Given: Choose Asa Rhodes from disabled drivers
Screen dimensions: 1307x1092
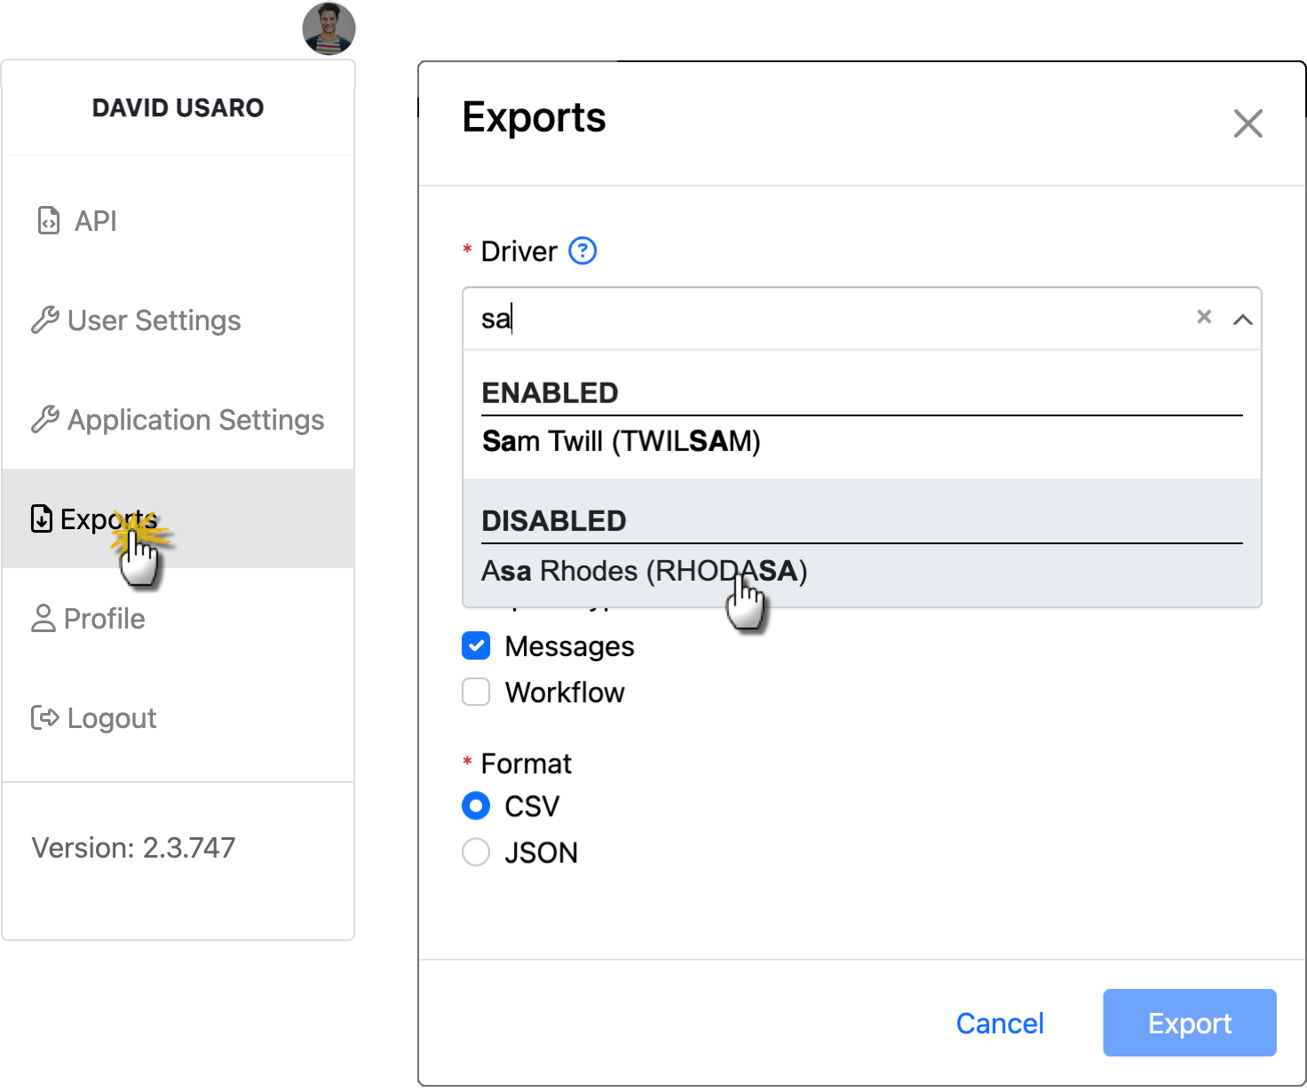Looking at the screenshot, I should pos(644,571).
